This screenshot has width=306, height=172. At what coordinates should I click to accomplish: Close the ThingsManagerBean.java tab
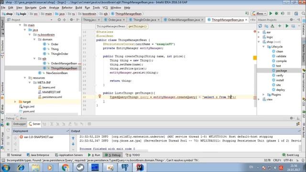246,20
